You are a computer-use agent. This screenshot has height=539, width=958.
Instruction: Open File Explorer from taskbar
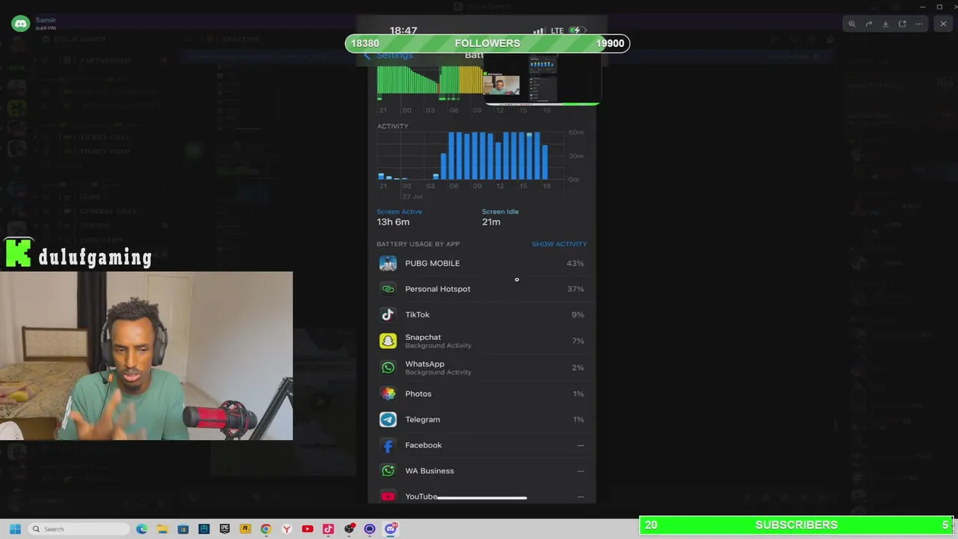(162, 529)
